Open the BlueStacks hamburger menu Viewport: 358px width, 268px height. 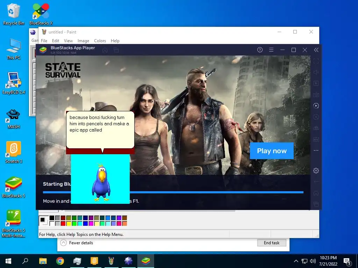pos(271,50)
